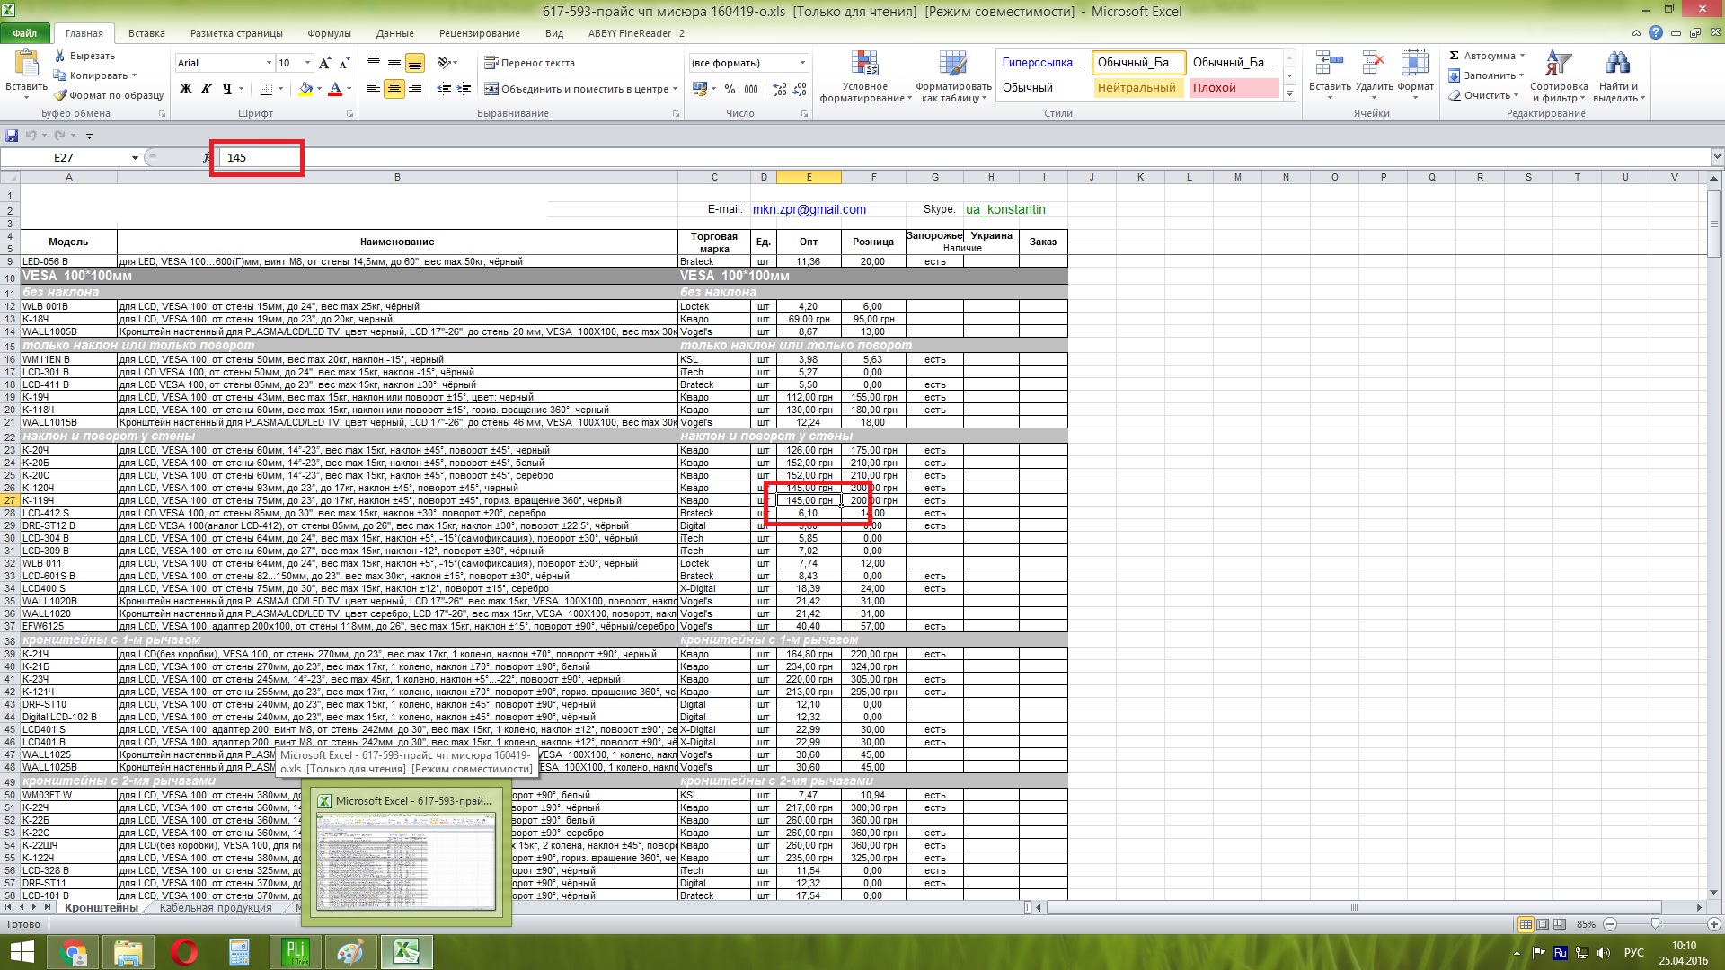Switch to Разметка страницы tab
1725x970 pixels.
coord(236,33)
